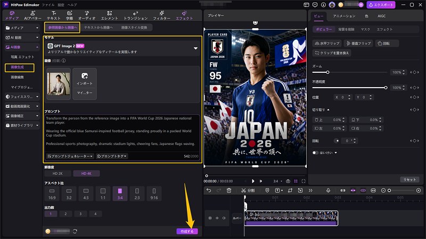
Task: Switch to AIGC properties tab
Action: click(x=381, y=16)
